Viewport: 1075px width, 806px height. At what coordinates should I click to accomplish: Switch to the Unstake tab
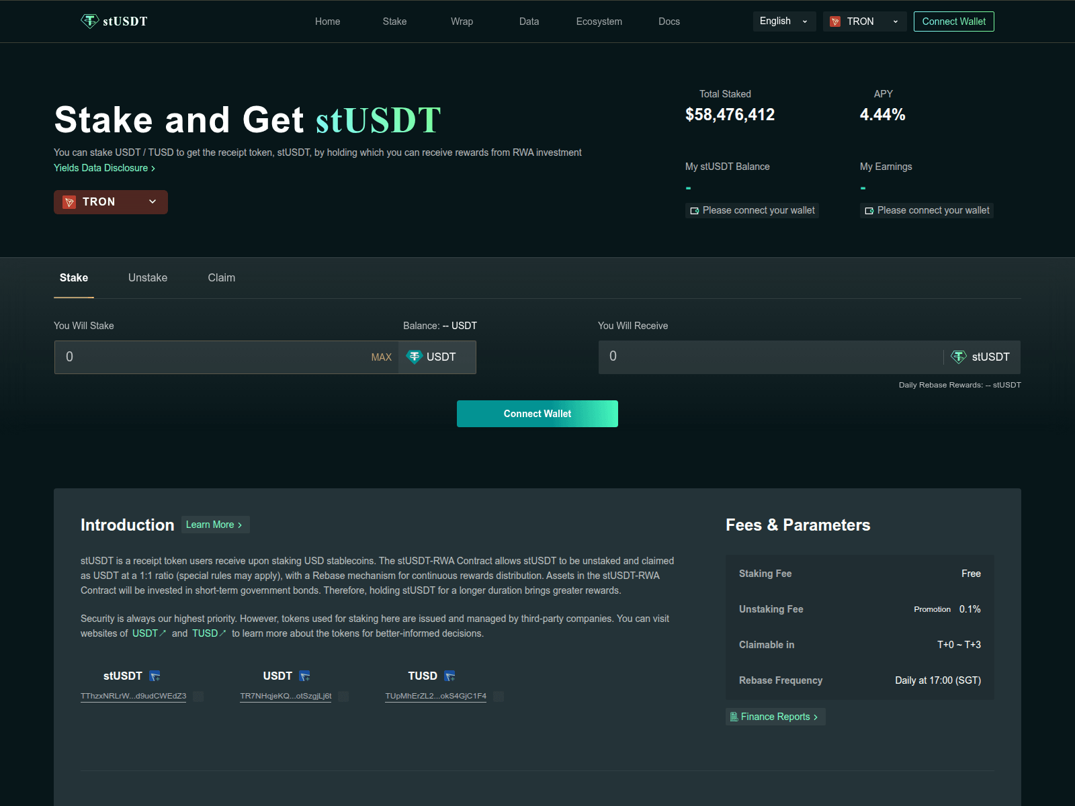tap(148, 278)
